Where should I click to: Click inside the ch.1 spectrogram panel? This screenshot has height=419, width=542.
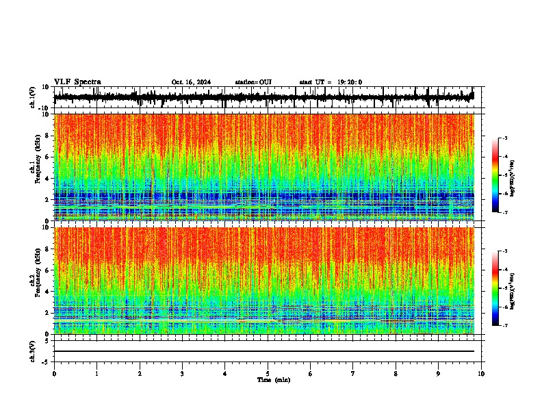click(x=264, y=167)
